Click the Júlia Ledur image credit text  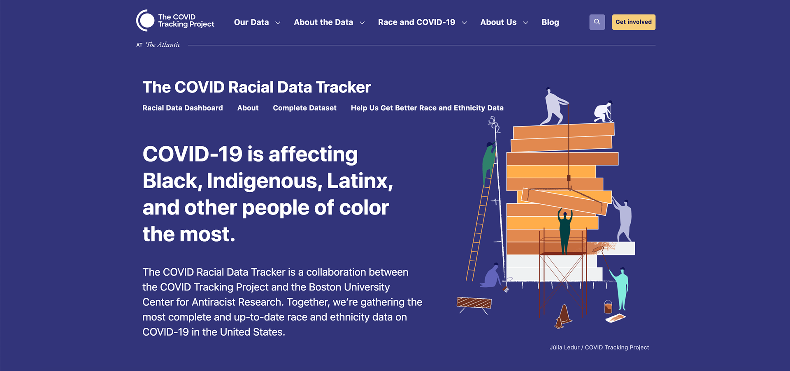pyautogui.click(x=599, y=348)
